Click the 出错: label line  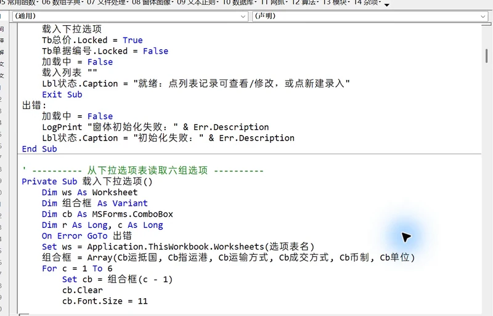point(34,105)
